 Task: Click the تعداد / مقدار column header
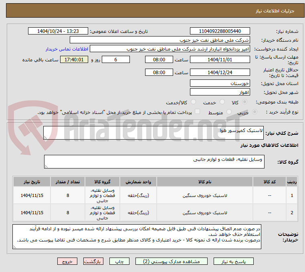click(x=68, y=182)
